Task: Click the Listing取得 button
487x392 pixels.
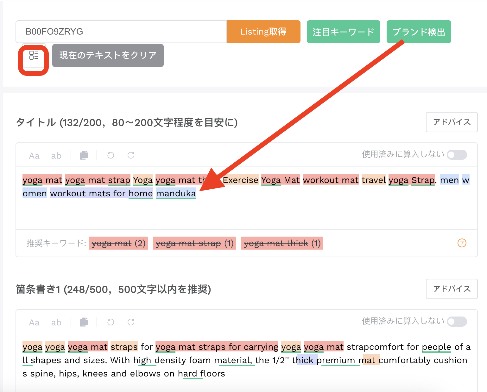Action: (263, 32)
